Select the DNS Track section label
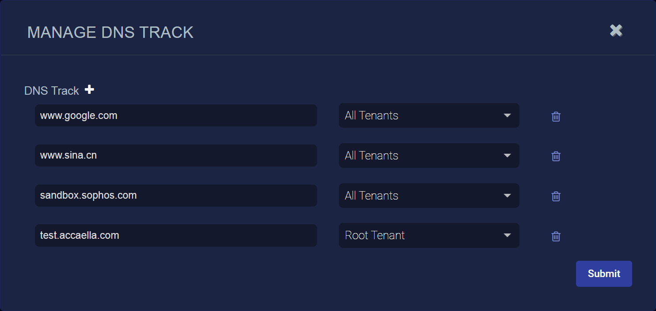The image size is (656, 311). tap(52, 91)
